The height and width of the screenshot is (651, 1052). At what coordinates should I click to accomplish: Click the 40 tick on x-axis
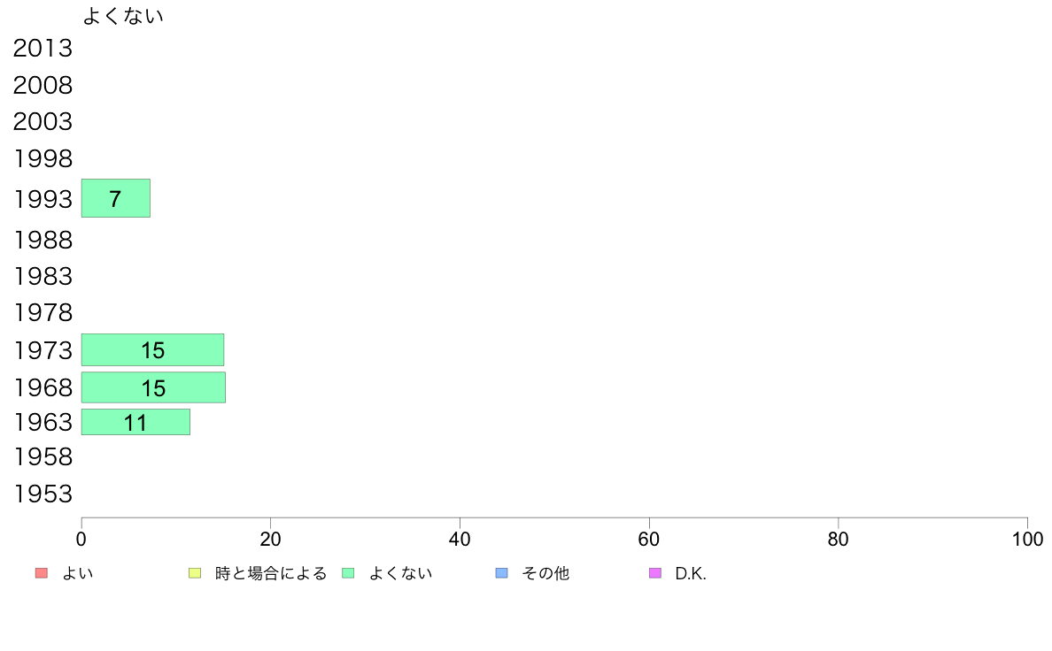(x=460, y=539)
